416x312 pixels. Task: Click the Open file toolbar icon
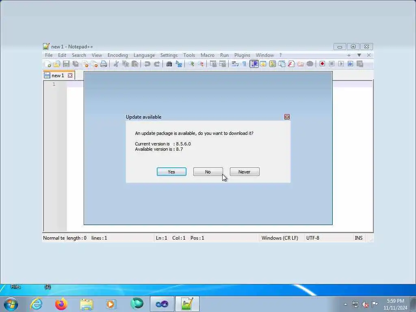tap(57, 64)
